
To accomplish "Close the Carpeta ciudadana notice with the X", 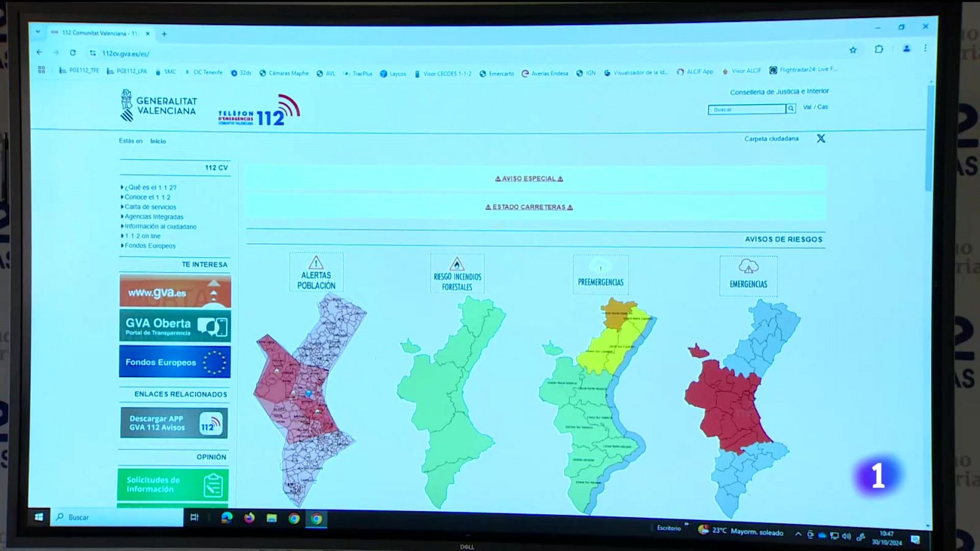I will pos(821,138).
